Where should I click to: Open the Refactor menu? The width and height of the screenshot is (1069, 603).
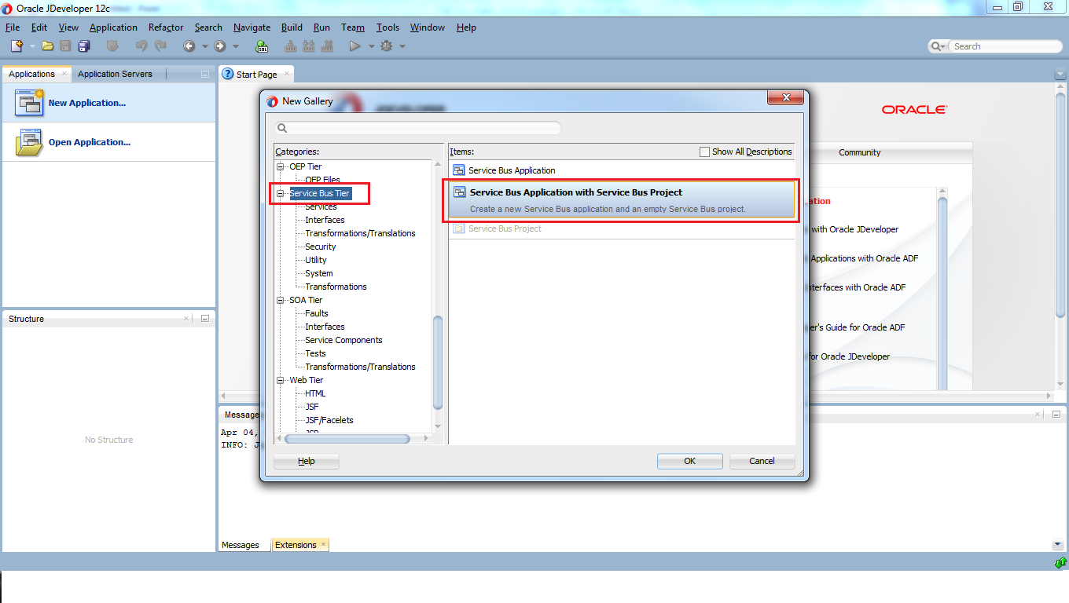[x=166, y=27]
